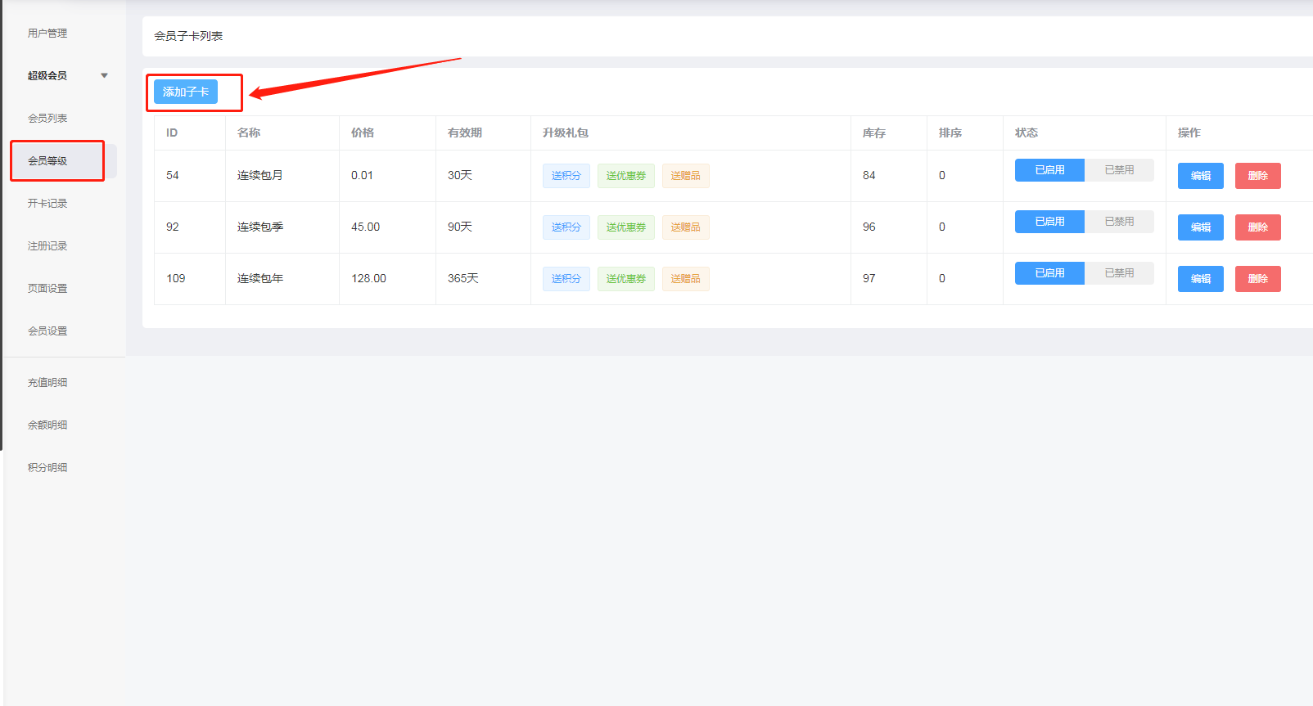Edit the 连续包年 sub-card
The image size is (1313, 706).
pos(1201,279)
